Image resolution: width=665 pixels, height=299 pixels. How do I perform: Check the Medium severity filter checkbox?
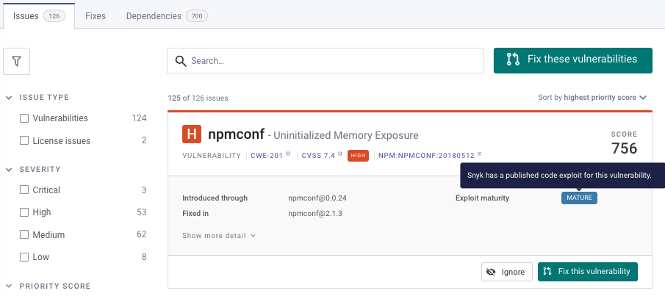[24, 234]
